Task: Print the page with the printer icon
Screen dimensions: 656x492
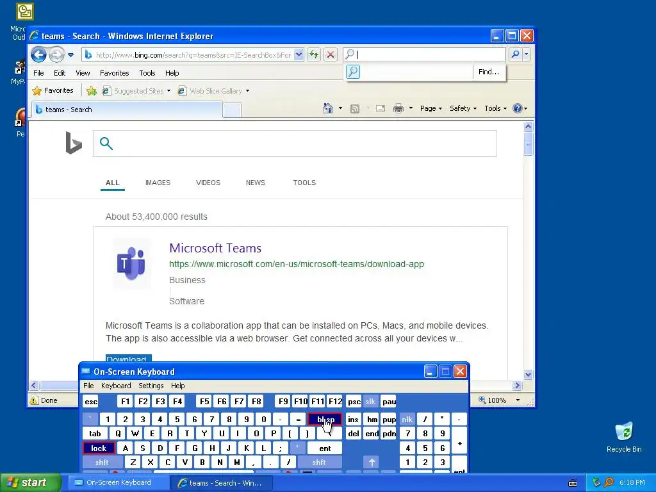Action: [x=398, y=108]
